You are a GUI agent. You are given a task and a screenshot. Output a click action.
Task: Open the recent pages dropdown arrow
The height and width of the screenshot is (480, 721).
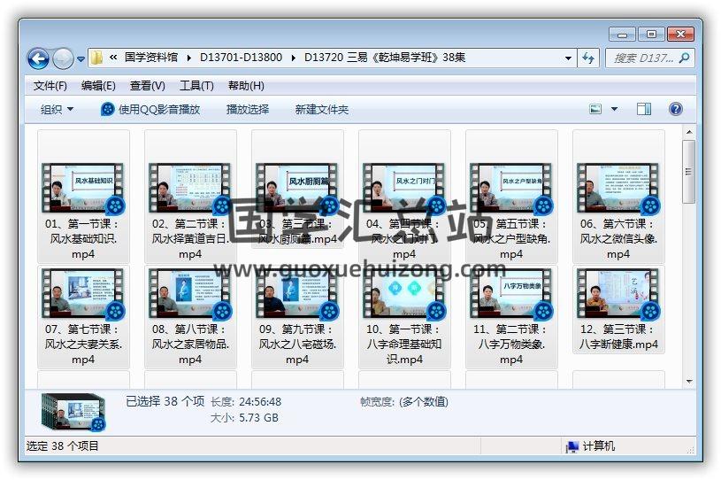point(81,59)
